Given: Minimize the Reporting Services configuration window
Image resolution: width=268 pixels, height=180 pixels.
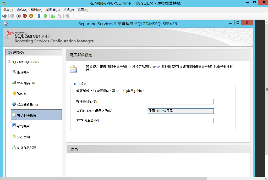Looking at the screenshot, I should [230, 22].
